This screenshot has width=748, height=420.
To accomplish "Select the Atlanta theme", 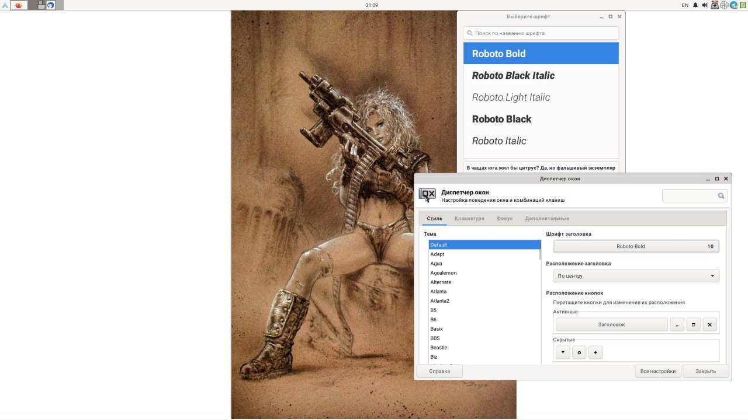I will click(484, 292).
